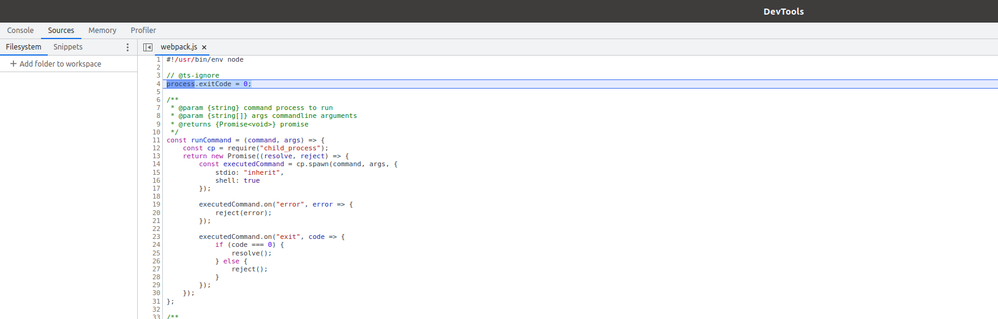This screenshot has width=998, height=319.
Task: Switch to the Snippets navigator tab
Action: coord(68,47)
